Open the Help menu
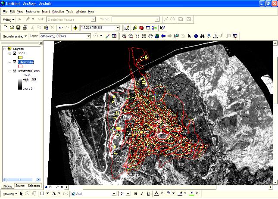 pos(91,12)
